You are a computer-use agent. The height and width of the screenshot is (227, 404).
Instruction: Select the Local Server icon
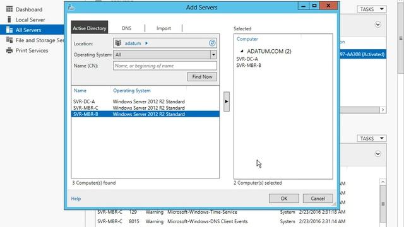[9, 20]
